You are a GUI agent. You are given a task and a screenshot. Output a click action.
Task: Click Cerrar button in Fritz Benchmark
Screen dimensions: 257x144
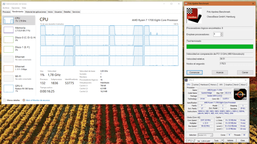tap(245, 72)
